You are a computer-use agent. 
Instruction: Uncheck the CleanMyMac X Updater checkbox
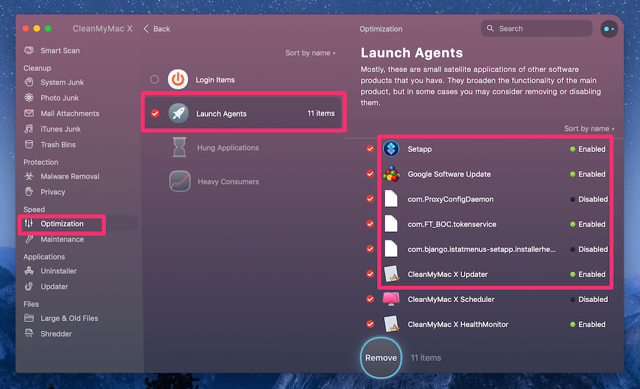[370, 274]
